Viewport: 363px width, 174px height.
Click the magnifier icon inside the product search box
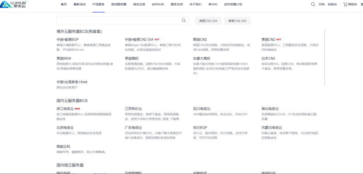pyautogui.click(x=184, y=21)
